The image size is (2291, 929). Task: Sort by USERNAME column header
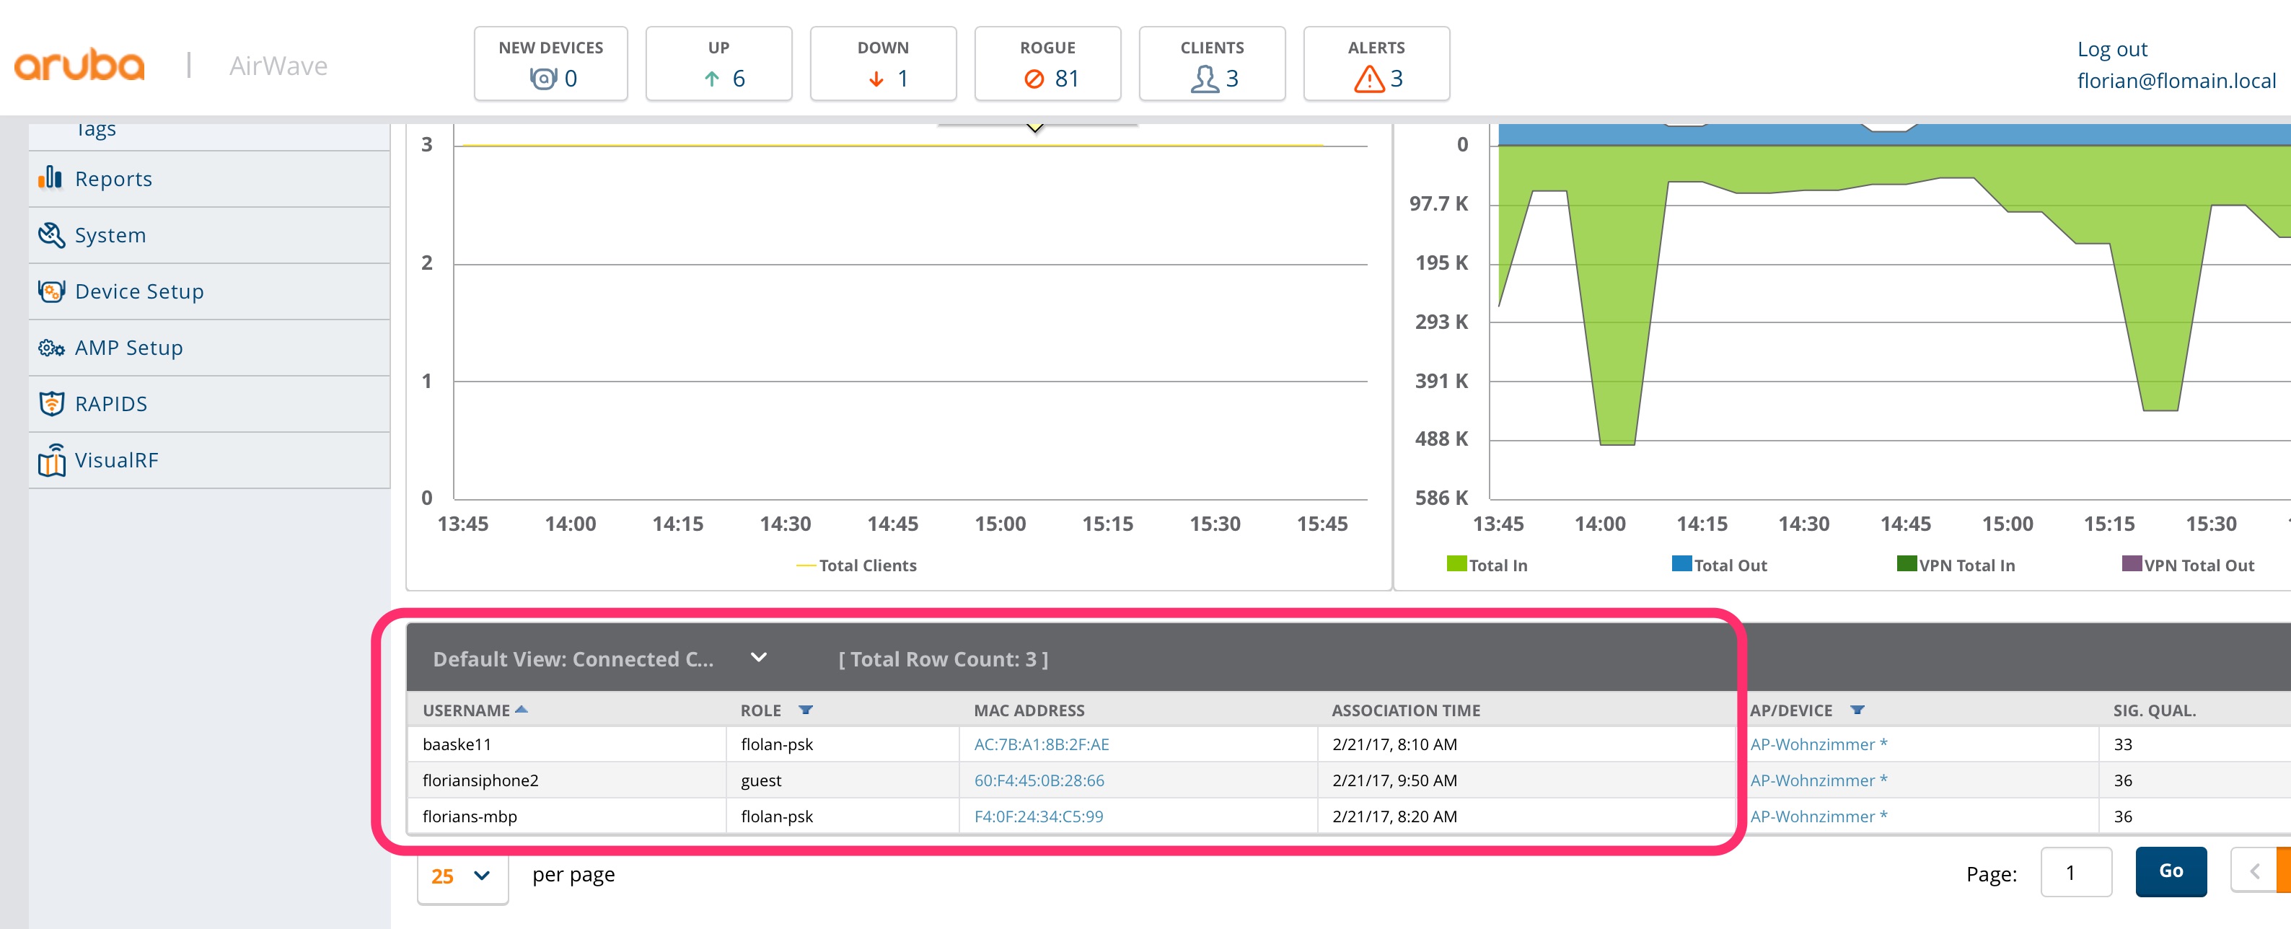click(x=466, y=710)
